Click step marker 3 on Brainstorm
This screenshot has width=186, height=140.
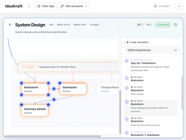tap(21, 83)
